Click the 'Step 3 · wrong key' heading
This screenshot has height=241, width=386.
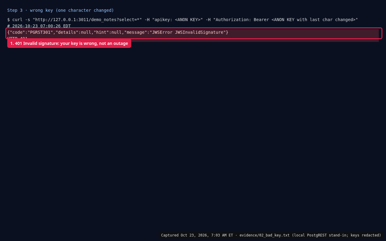(x=61, y=10)
